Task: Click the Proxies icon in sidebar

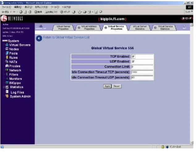Action: (x=7, y=66)
